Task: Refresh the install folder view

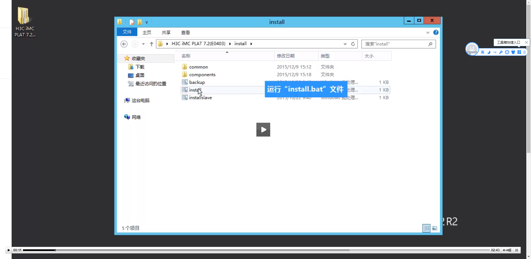Action: click(x=353, y=44)
